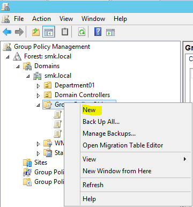The height and width of the screenshot is (207, 193).
Task: Expand the Domain Controllers node
Action: [38, 95]
